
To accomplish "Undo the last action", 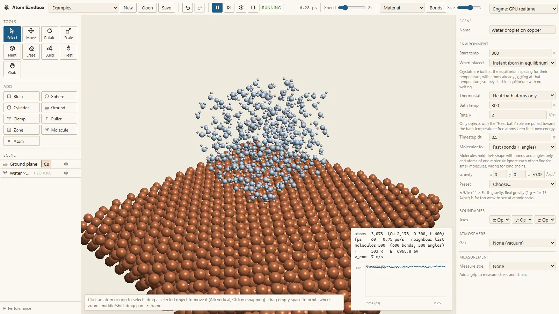I will pos(188,8).
